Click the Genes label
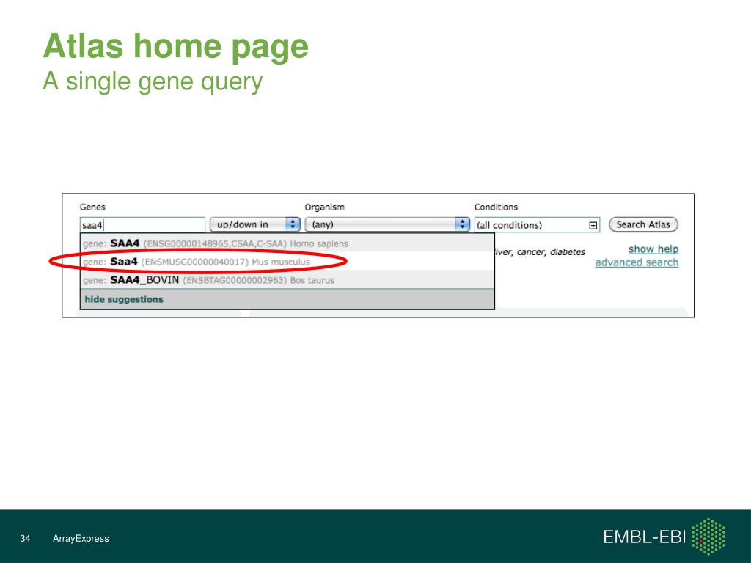The image size is (751, 563). point(92,207)
